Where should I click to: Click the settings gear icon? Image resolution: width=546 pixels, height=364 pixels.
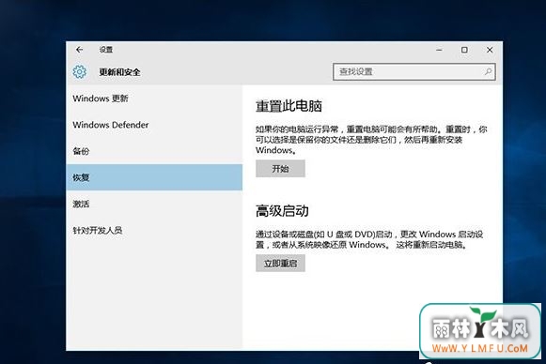(80, 71)
